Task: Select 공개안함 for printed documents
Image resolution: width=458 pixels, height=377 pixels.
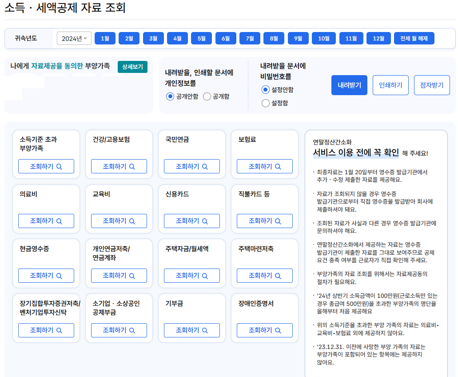Action: coord(170,97)
